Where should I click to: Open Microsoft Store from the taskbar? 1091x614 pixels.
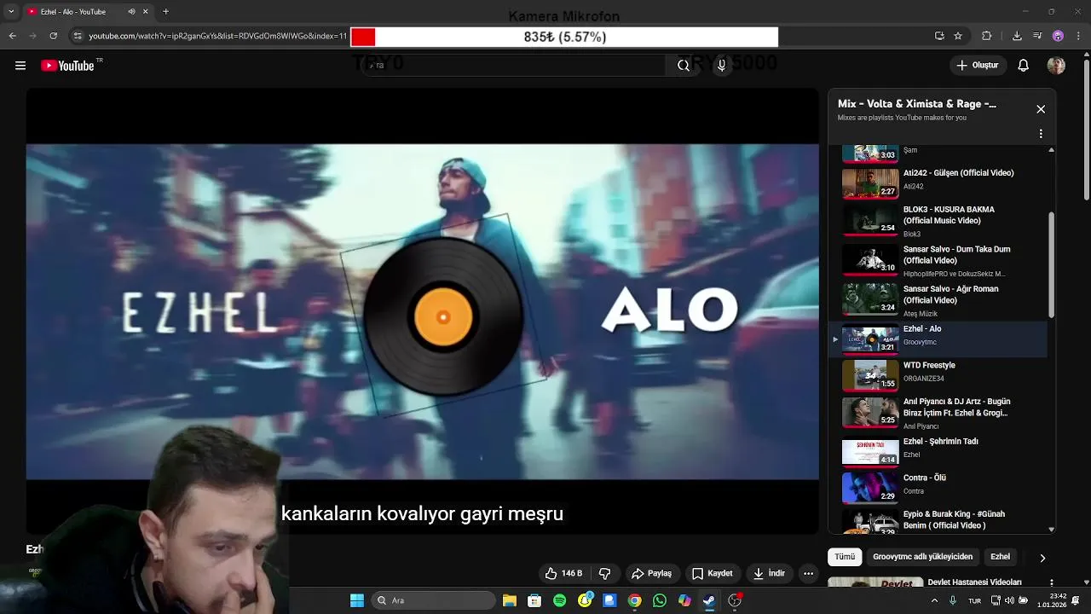(x=534, y=600)
